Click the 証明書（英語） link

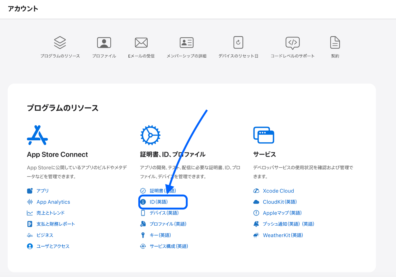point(163,191)
